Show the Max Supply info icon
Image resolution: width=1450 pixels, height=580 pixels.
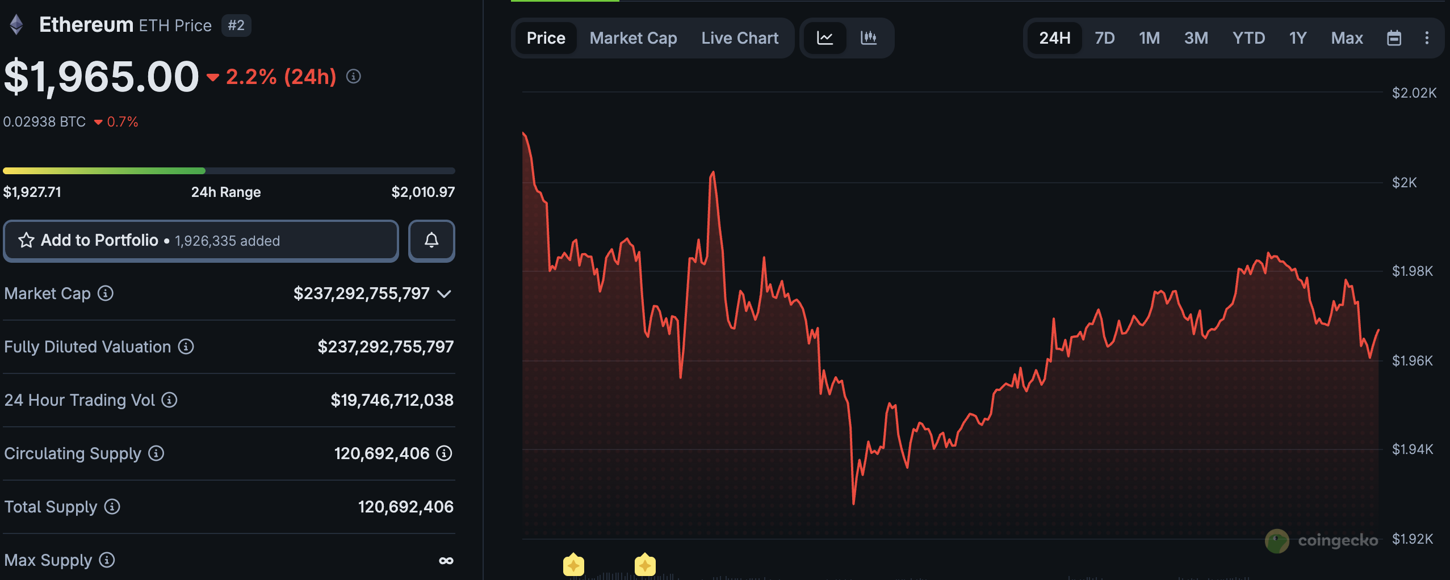tap(107, 560)
